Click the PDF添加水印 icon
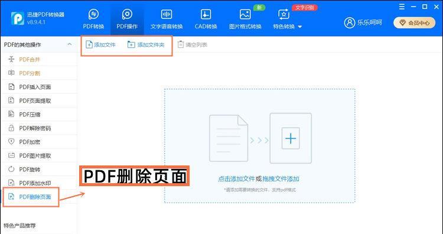Image resolution: width=443 pixels, height=234 pixels. point(11,183)
